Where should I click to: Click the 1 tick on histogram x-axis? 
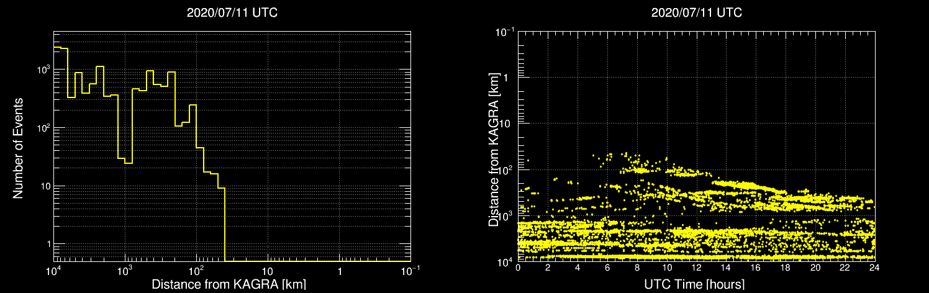point(340,271)
